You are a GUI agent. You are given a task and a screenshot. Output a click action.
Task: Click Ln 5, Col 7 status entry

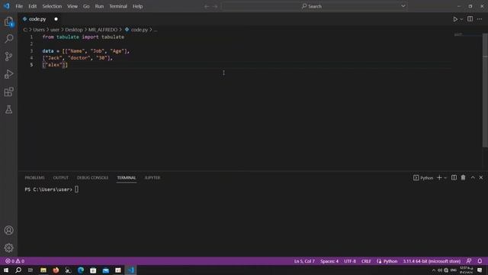click(304, 261)
